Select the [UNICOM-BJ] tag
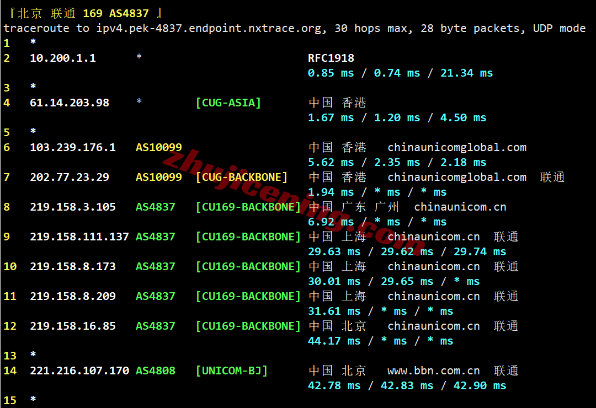The width and height of the screenshot is (596, 408). click(x=231, y=371)
